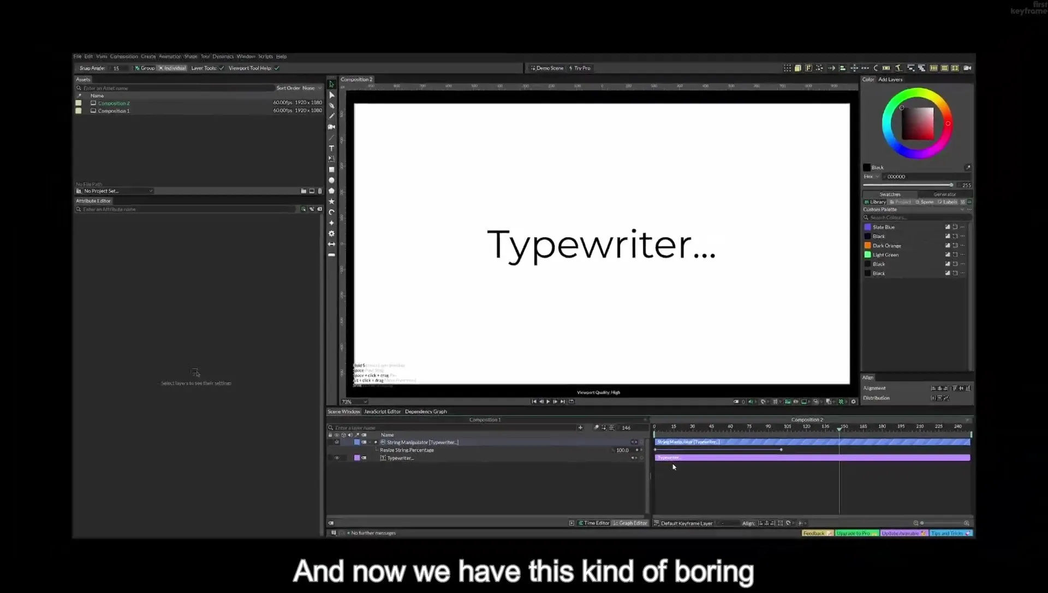The image size is (1048, 593).
Task: Open the No Project Set dropdown
Action: coord(115,191)
